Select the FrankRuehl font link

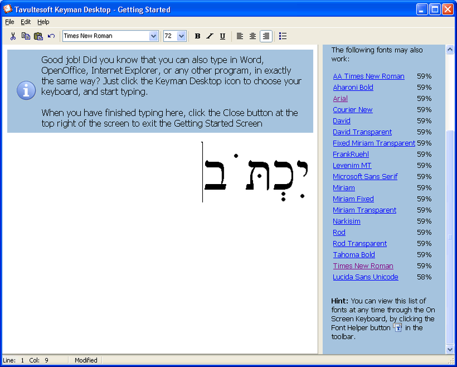pyautogui.click(x=351, y=154)
